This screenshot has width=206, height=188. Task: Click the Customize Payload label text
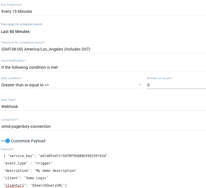point(28,141)
